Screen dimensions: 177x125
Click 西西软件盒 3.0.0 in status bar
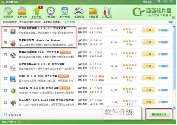(x=11, y=122)
